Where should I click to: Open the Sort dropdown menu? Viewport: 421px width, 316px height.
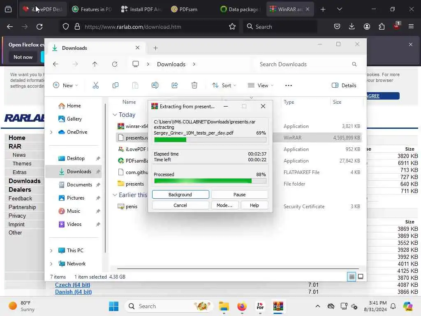[224, 86]
